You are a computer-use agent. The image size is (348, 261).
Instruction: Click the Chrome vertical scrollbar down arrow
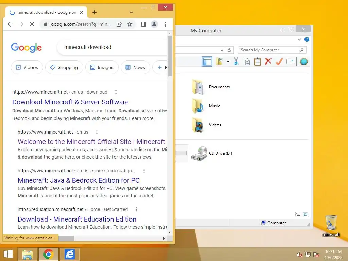pyautogui.click(x=170, y=232)
